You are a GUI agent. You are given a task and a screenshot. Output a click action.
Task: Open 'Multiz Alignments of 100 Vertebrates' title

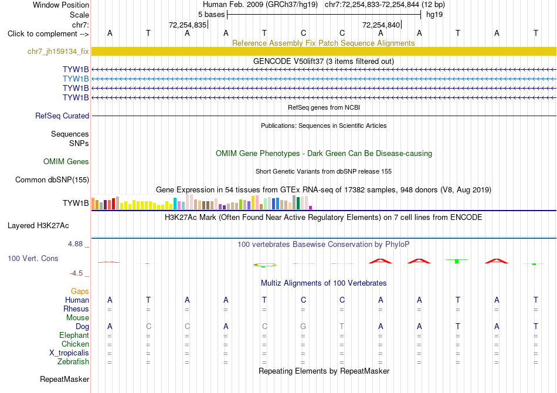point(324,283)
